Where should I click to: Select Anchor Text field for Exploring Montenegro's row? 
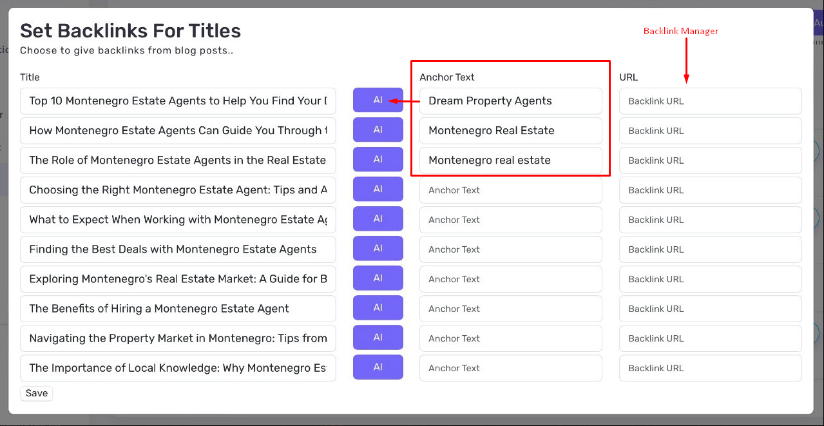click(511, 279)
